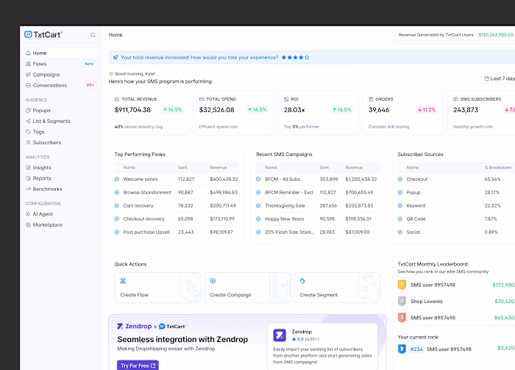Click the SMS Subscribers card icon
515x370 pixels.
(x=455, y=99)
